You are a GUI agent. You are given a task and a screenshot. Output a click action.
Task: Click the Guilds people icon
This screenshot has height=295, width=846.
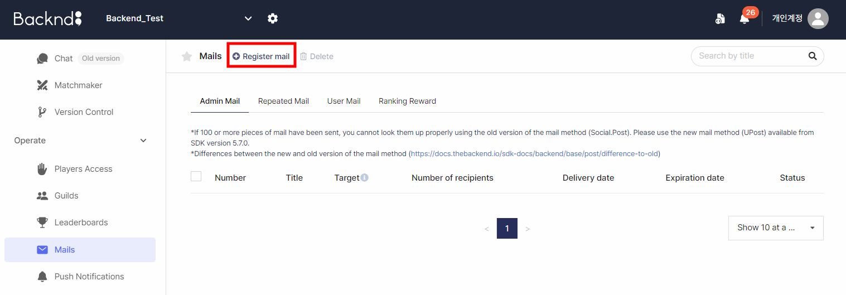coord(42,196)
